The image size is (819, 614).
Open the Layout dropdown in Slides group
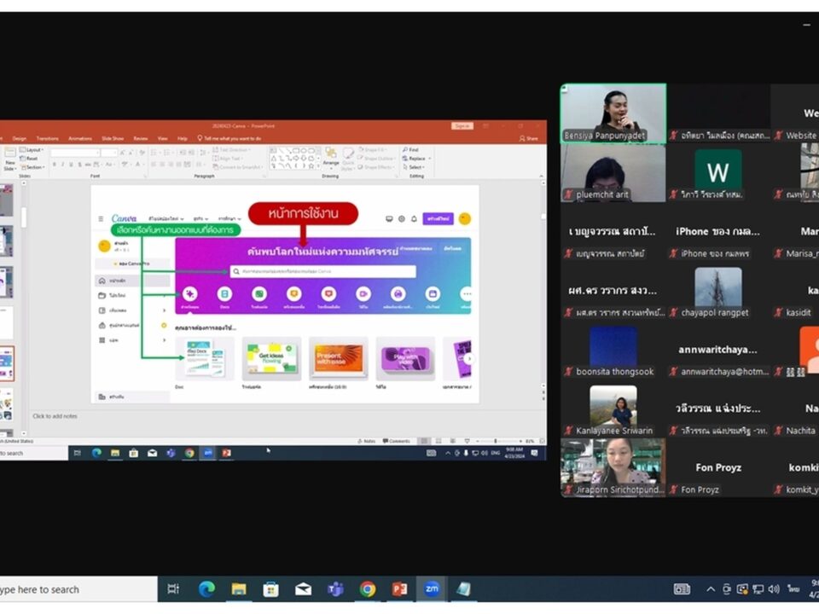tap(32, 150)
